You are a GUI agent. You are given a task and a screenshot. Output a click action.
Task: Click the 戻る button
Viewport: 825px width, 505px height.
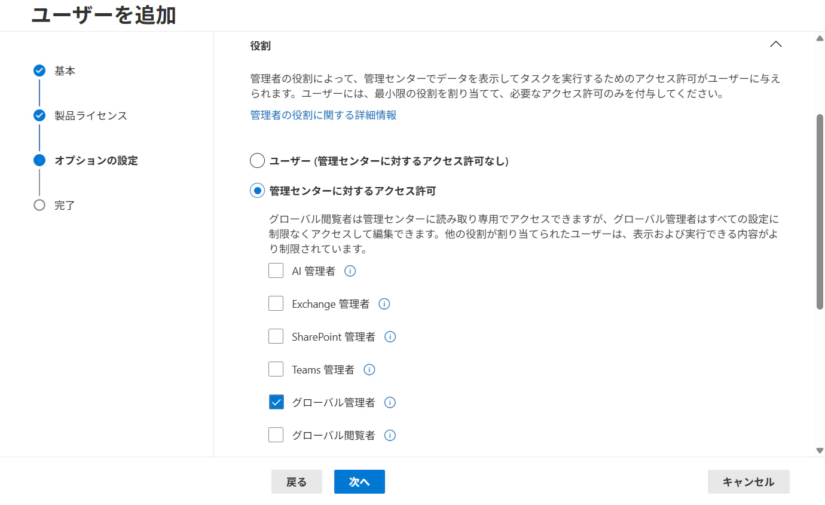(297, 481)
